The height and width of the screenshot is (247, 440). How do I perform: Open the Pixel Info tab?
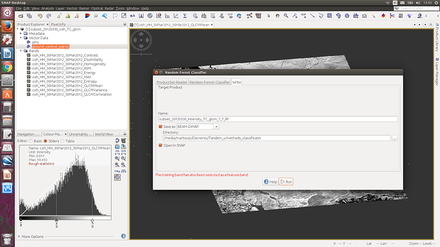click(59, 24)
